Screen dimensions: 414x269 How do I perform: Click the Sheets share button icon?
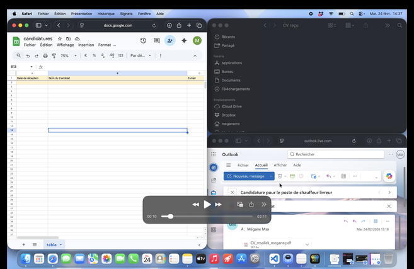[x=170, y=40]
